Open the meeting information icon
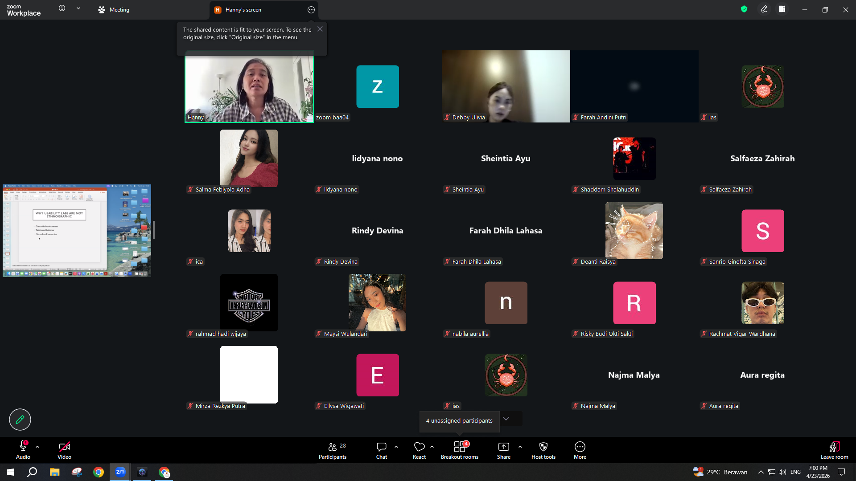The image size is (856, 481). pos(62,8)
